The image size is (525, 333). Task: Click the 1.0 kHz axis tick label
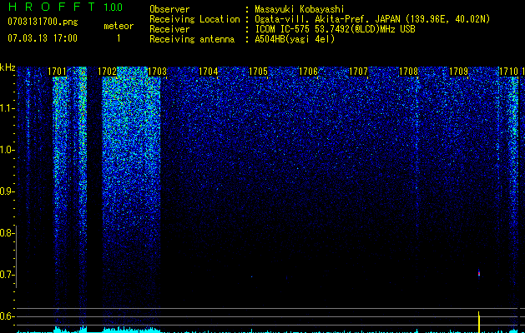[x=7, y=150]
